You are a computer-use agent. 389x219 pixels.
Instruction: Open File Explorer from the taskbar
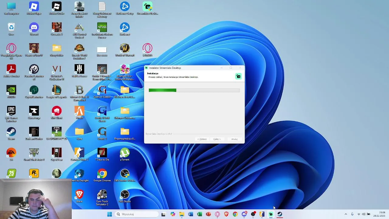tap(182, 214)
